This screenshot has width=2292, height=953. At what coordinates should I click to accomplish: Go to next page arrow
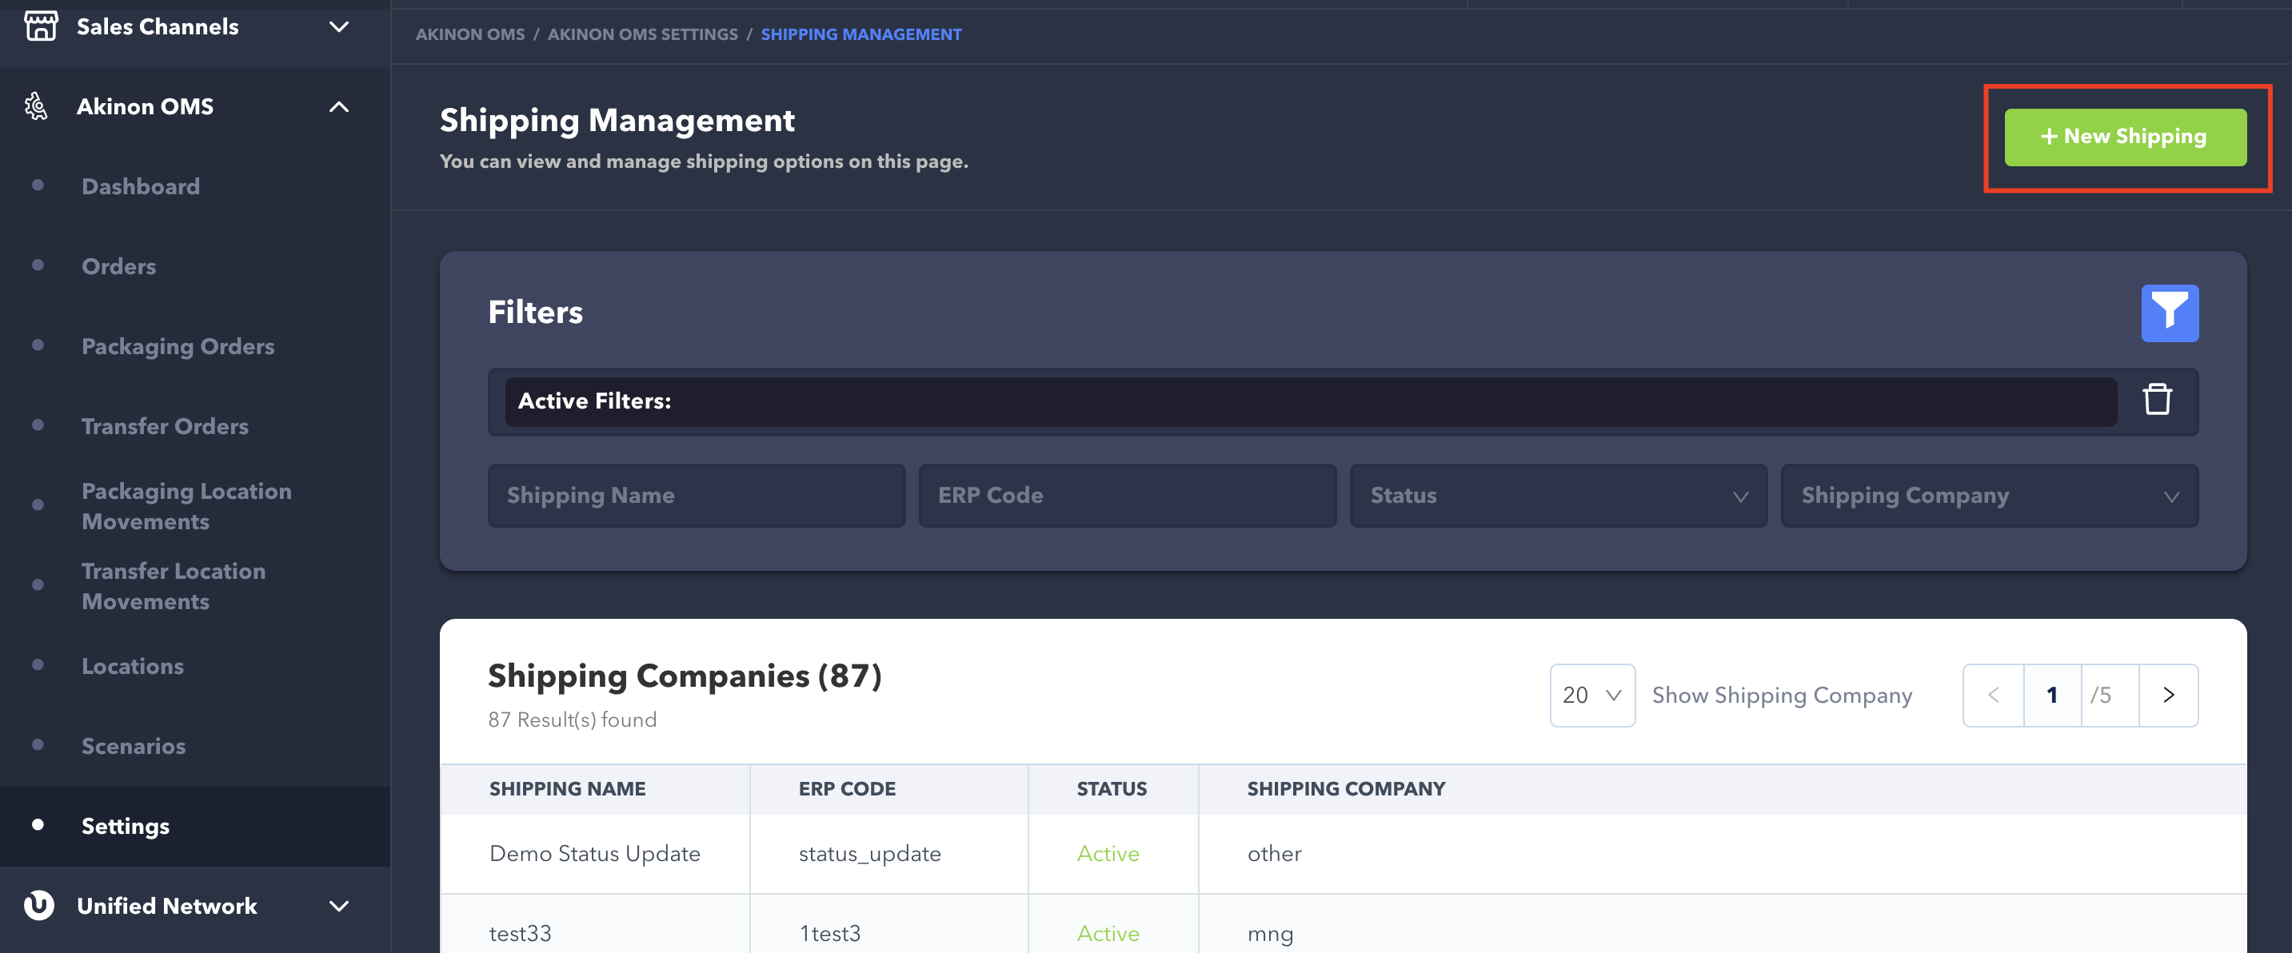(x=2167, y=695)
